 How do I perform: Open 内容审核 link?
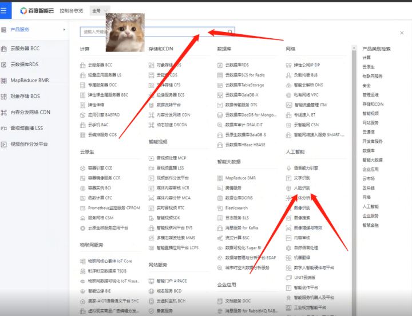302,238
